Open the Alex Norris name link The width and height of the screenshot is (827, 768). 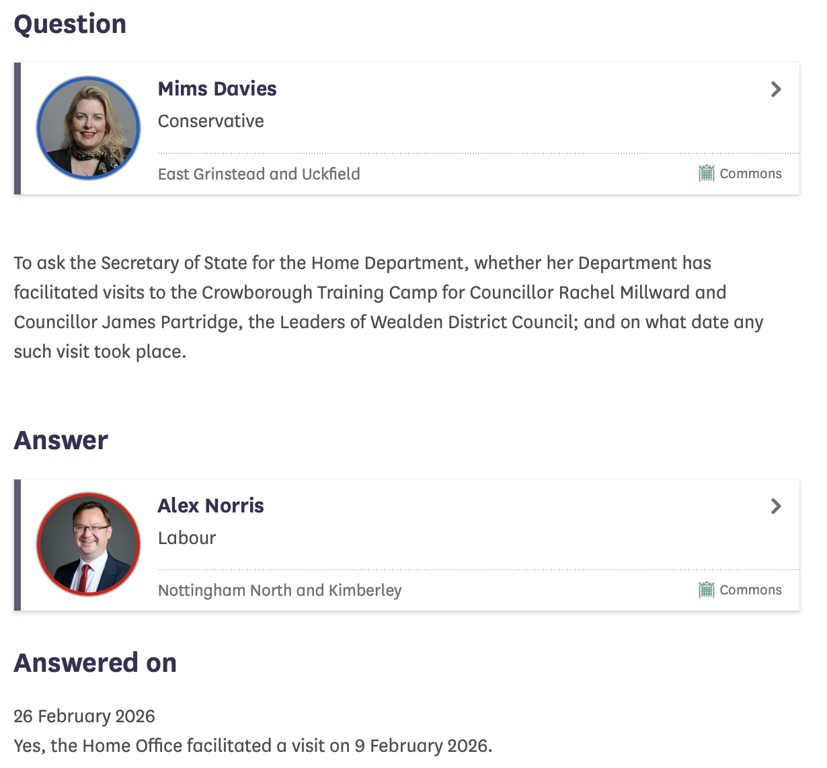tap(210, 506)
